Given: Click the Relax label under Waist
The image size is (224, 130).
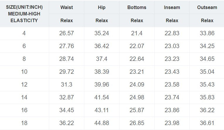Looking at the screenshot, I should [x=66, y=21].
